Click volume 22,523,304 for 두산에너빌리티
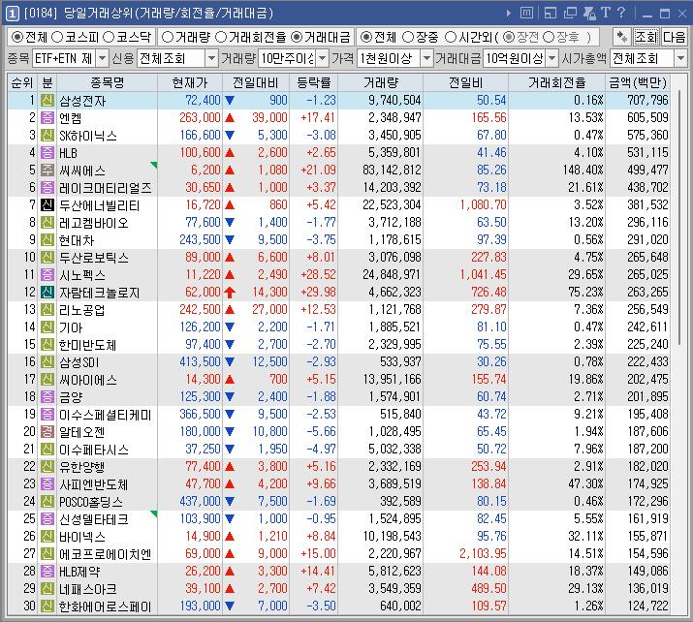Viewport: 693px width, 622px height. pyautogui.click(x=392, y=205)
